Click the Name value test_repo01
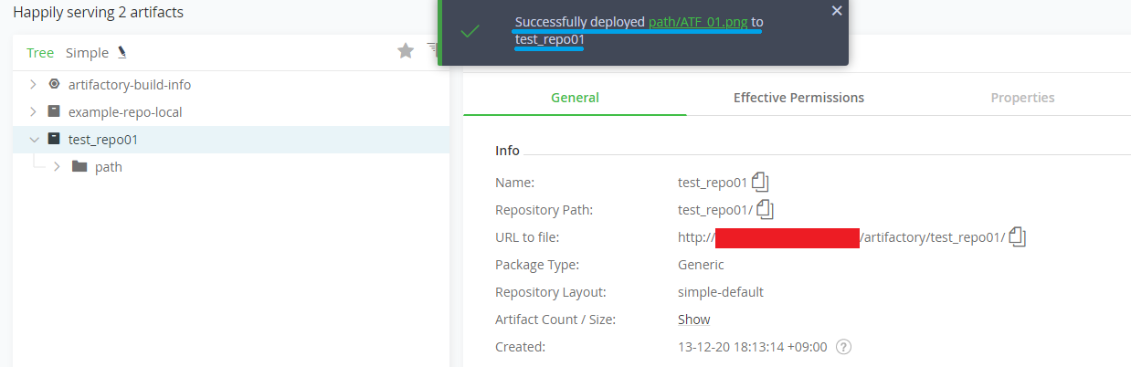 tap(713, 183)
